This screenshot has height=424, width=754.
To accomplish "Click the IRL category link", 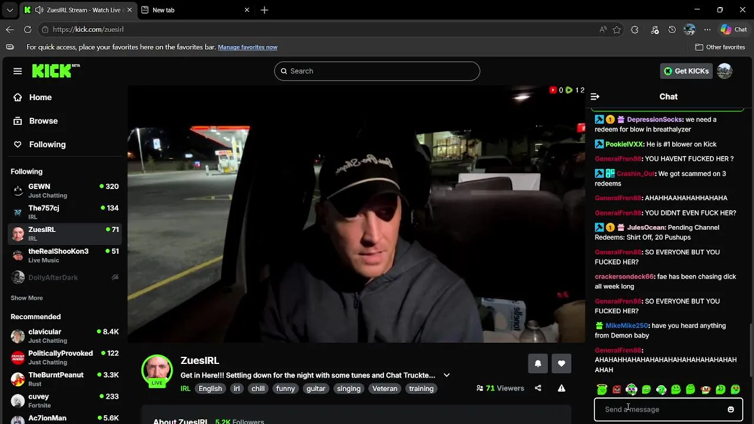I will 186,389.
